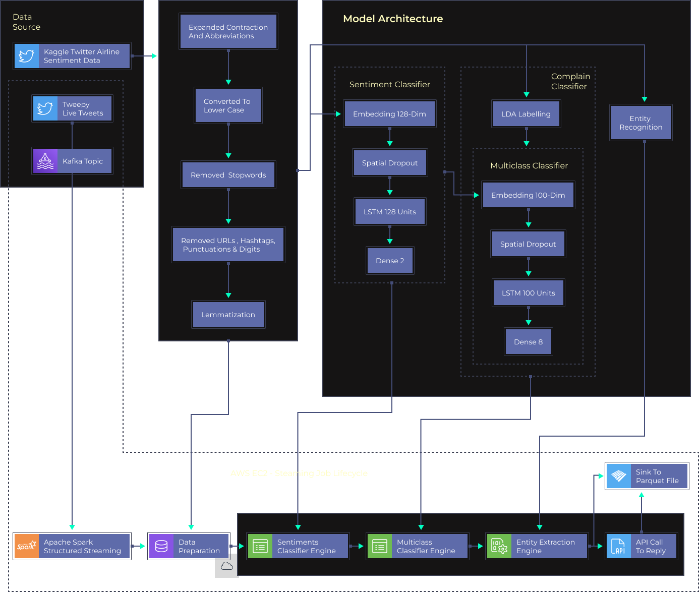699x592 pixels.
Task: Click the Dense 8 layer box
Action: 528,342
